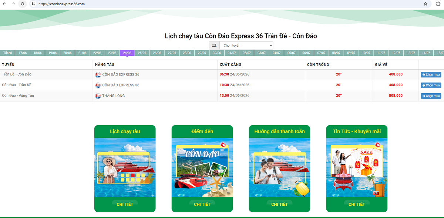The width and height of the screenshot is (444, 218).
Task: Go back with browser back arrow
Action: pyautogui.click(x=4, y=4)
